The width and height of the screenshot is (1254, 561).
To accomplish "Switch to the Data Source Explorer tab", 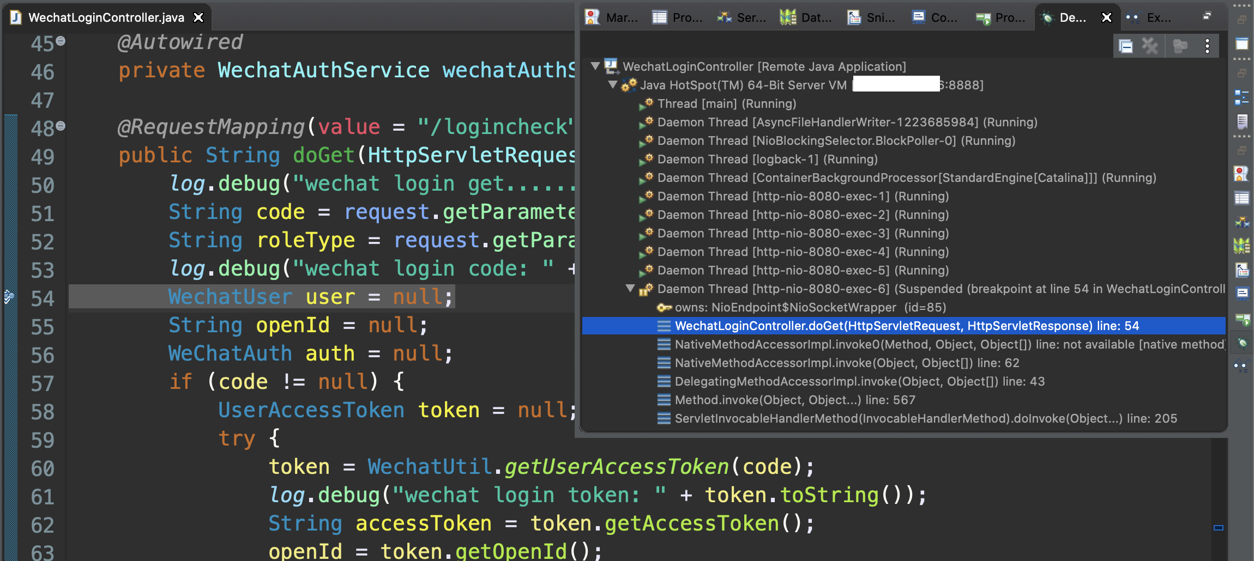I will (x=806, y=18).
